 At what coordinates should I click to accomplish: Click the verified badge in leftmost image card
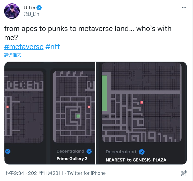(x=8, y=151)
